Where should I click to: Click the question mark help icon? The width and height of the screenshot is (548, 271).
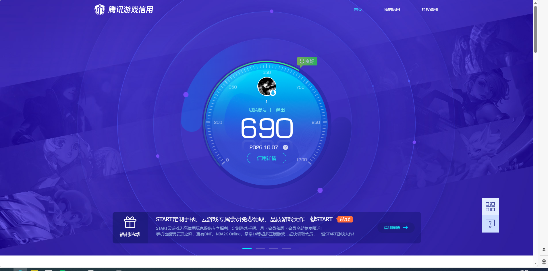tap(285, 147)
